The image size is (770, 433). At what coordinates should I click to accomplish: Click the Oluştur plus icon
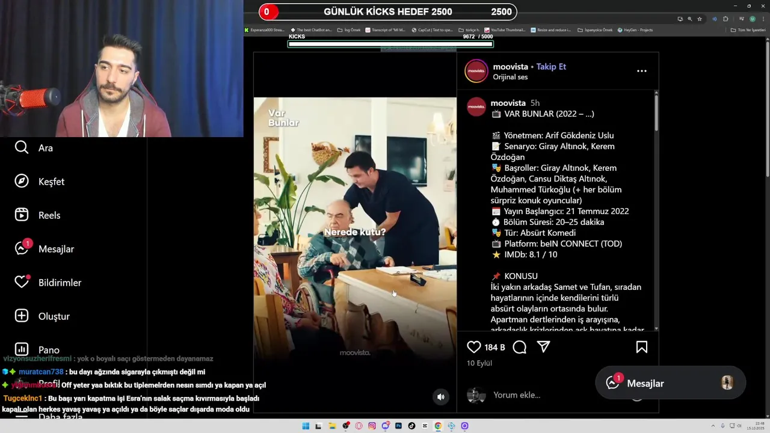click(22, 316)
